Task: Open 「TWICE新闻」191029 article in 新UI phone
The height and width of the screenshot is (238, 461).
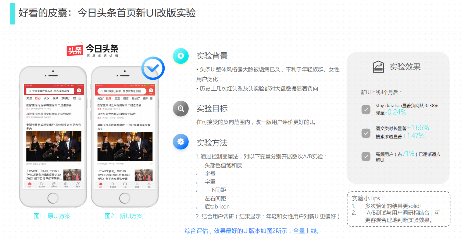Action: pyautogui.click(x=114, y=175)
